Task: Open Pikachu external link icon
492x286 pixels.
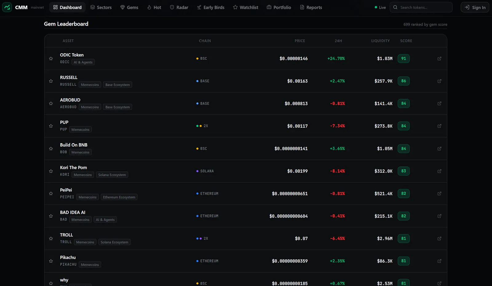Action: click(x=439, y=261)
